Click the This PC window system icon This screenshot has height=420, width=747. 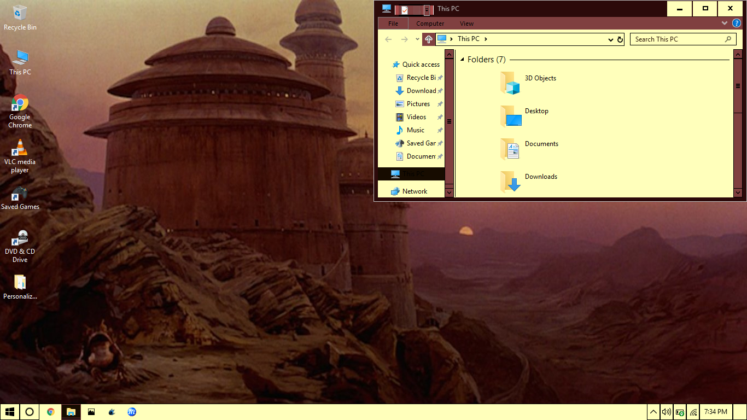point(387,9)
